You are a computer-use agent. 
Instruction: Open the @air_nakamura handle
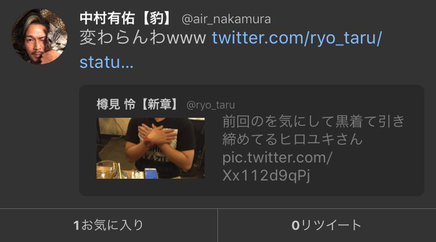coord(226,19)
